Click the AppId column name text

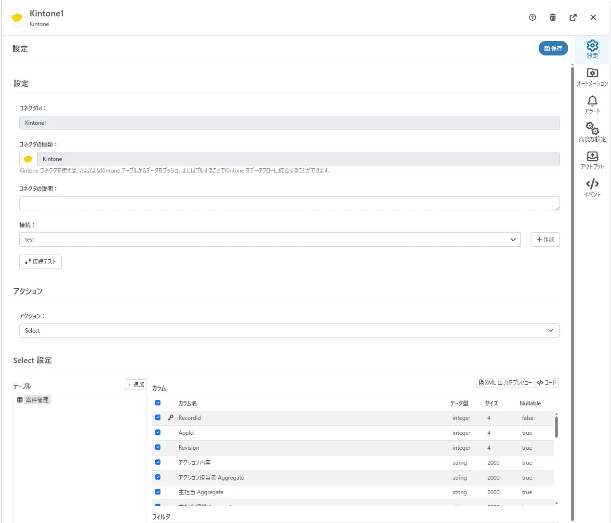[186, 433]
